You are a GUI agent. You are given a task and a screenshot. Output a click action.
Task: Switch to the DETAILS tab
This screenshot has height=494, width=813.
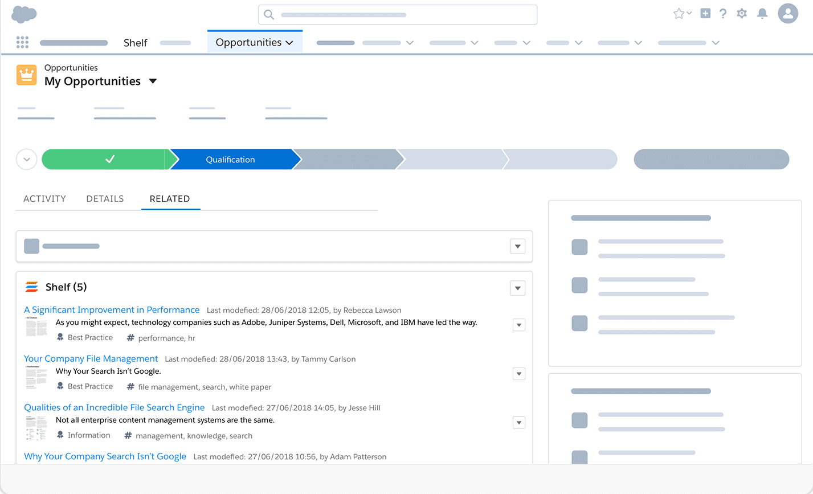coord(105,199)
